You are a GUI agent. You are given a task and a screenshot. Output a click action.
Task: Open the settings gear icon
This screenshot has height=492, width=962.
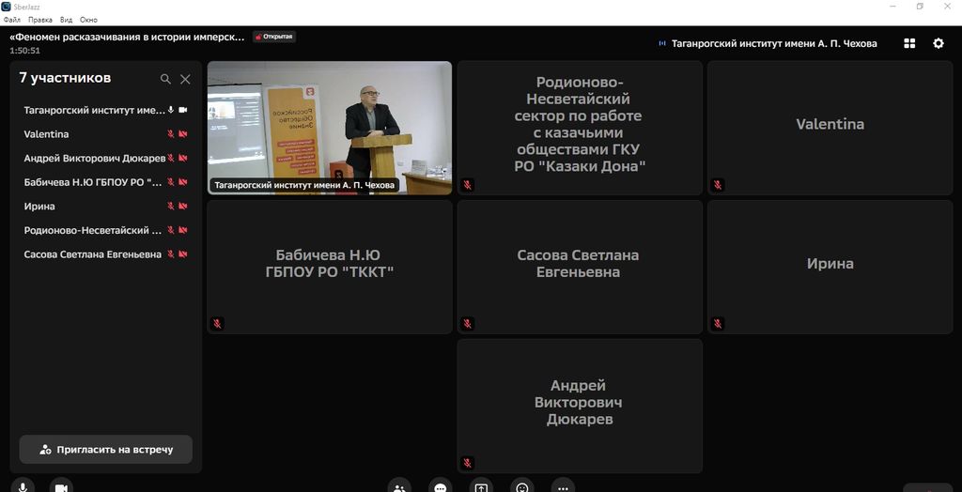(938, 43)
